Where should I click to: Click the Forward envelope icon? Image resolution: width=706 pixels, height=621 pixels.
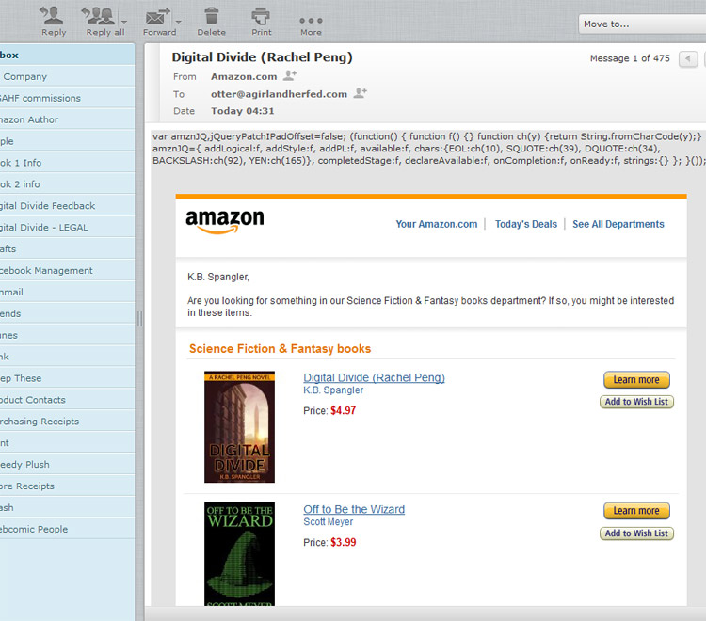[158, 16]
